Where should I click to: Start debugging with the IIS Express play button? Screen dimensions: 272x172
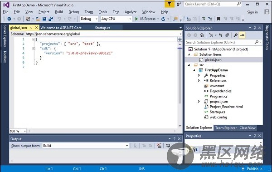136,19
